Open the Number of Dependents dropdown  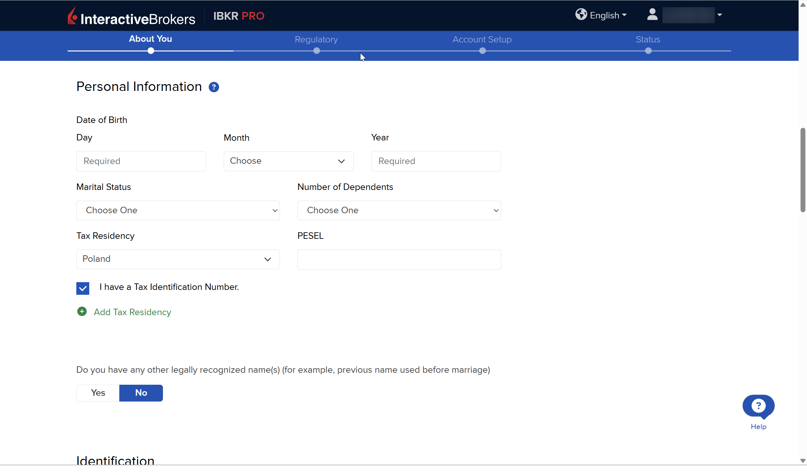point(399,210)
